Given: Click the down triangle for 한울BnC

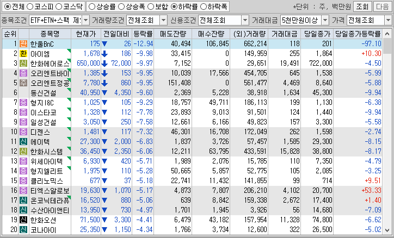Looking at the screenshot, I should [104, 44].
